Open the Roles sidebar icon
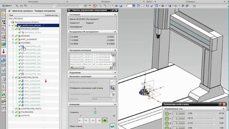229x129 pixels. [4, 101]
